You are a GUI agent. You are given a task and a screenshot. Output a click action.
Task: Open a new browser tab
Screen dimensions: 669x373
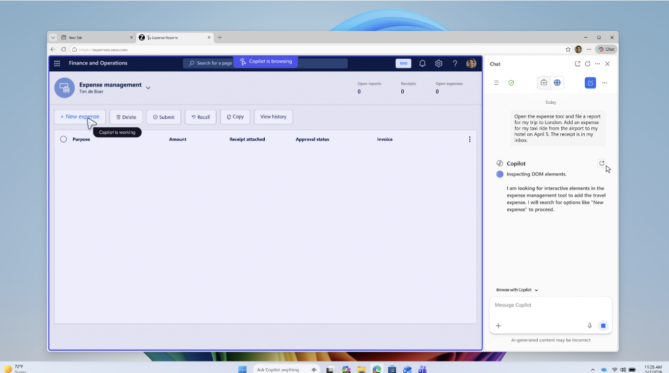tap(220, 37)
